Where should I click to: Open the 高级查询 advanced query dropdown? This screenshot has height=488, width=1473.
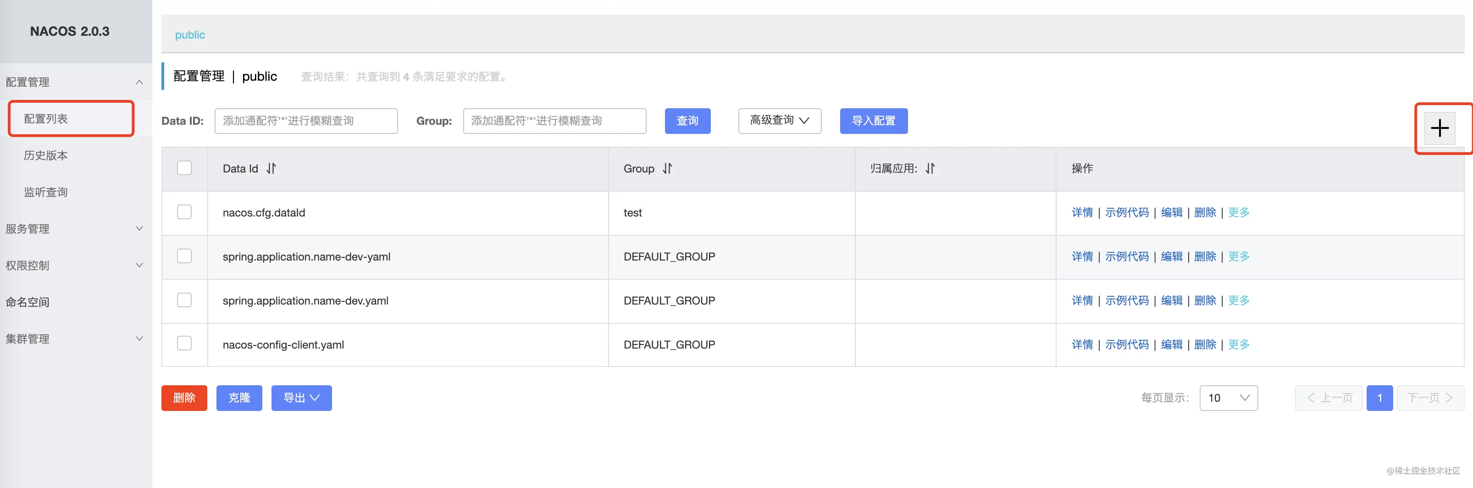780,121
